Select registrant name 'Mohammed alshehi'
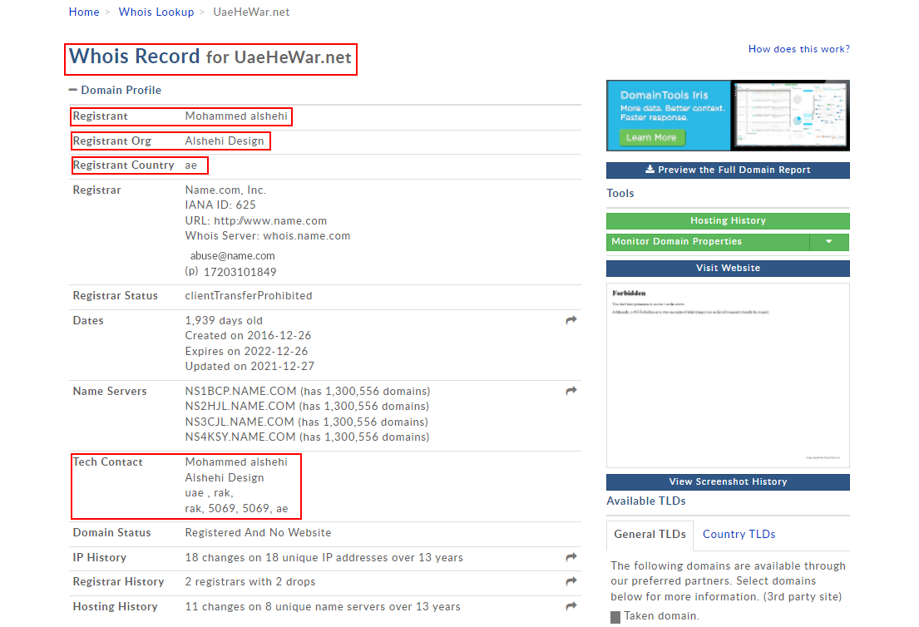 tap(236, 116)
